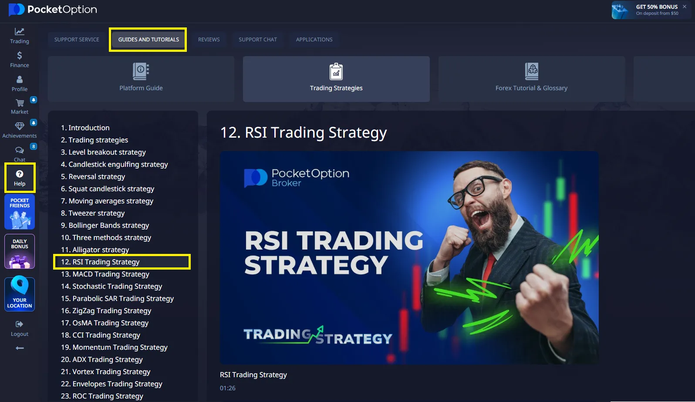This screenshot has width=695, height=402.
Task: Click the Chat unread count badge
Action: click(34, 146)
